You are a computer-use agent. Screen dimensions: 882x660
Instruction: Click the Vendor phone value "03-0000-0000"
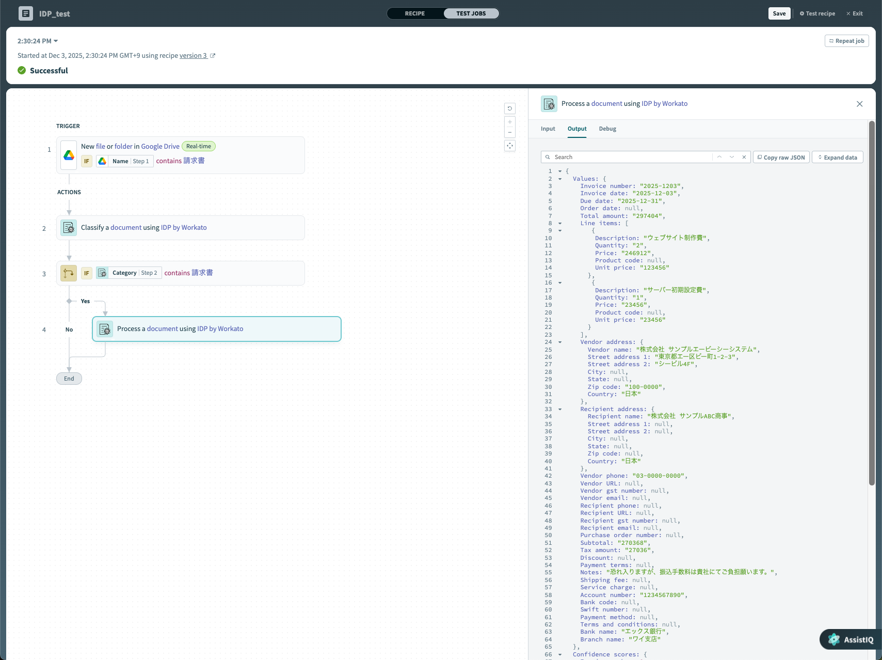[659, 476]
